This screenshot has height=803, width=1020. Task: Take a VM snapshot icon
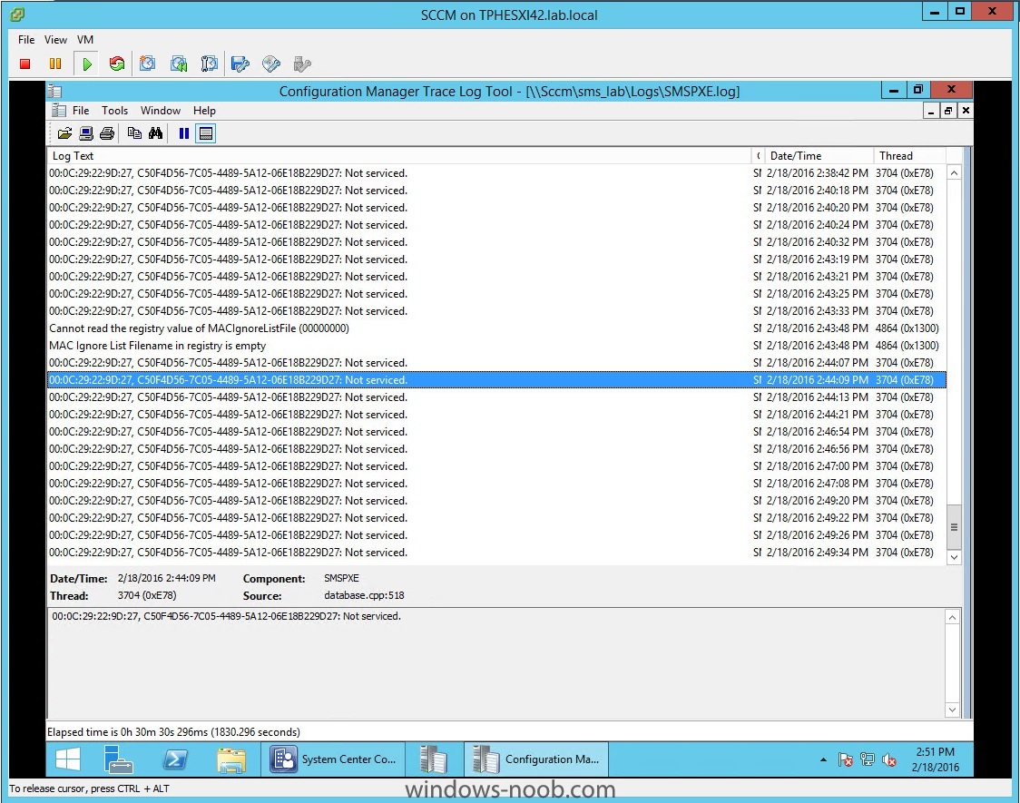click(148, 64)
